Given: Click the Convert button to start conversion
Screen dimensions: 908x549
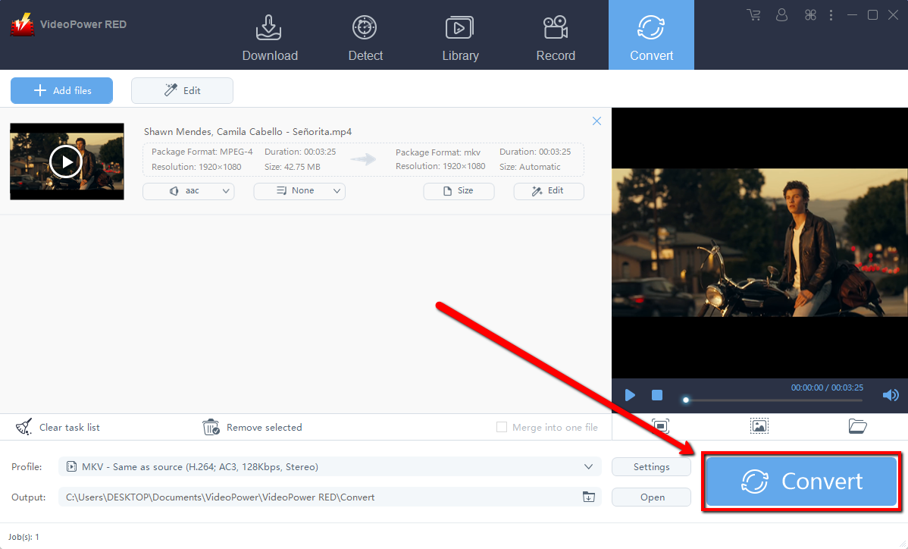Looking at the screenshot, I should 800,481.
